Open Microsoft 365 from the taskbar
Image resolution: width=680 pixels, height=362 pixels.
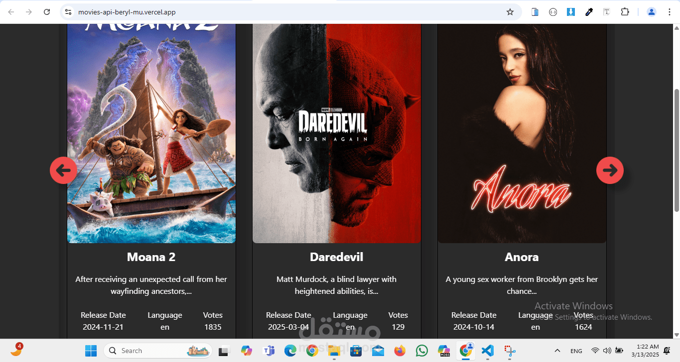point(444,351)
